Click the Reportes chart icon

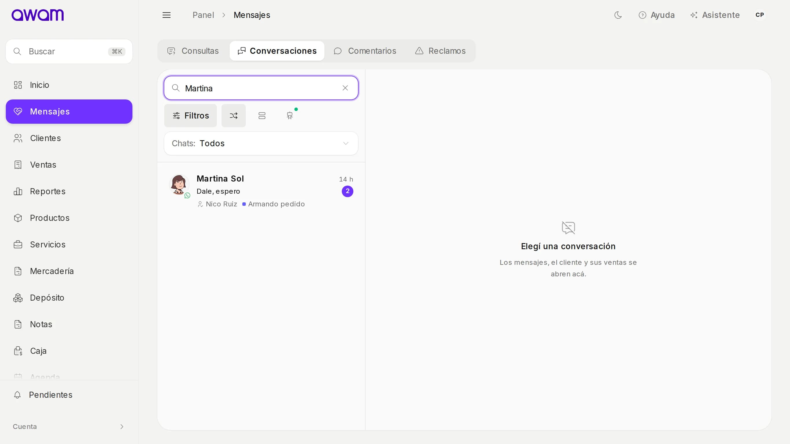[18, 191]
